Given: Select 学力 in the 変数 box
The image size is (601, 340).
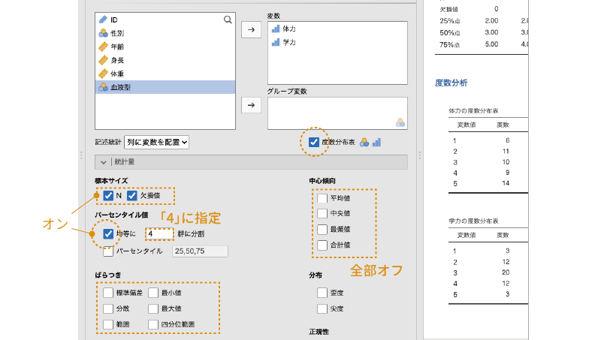Looking at the screenshot, I should pyautogui.click(x=288, y=43).
